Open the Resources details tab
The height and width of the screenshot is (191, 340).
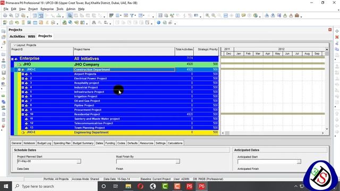(x=147, y=143)
